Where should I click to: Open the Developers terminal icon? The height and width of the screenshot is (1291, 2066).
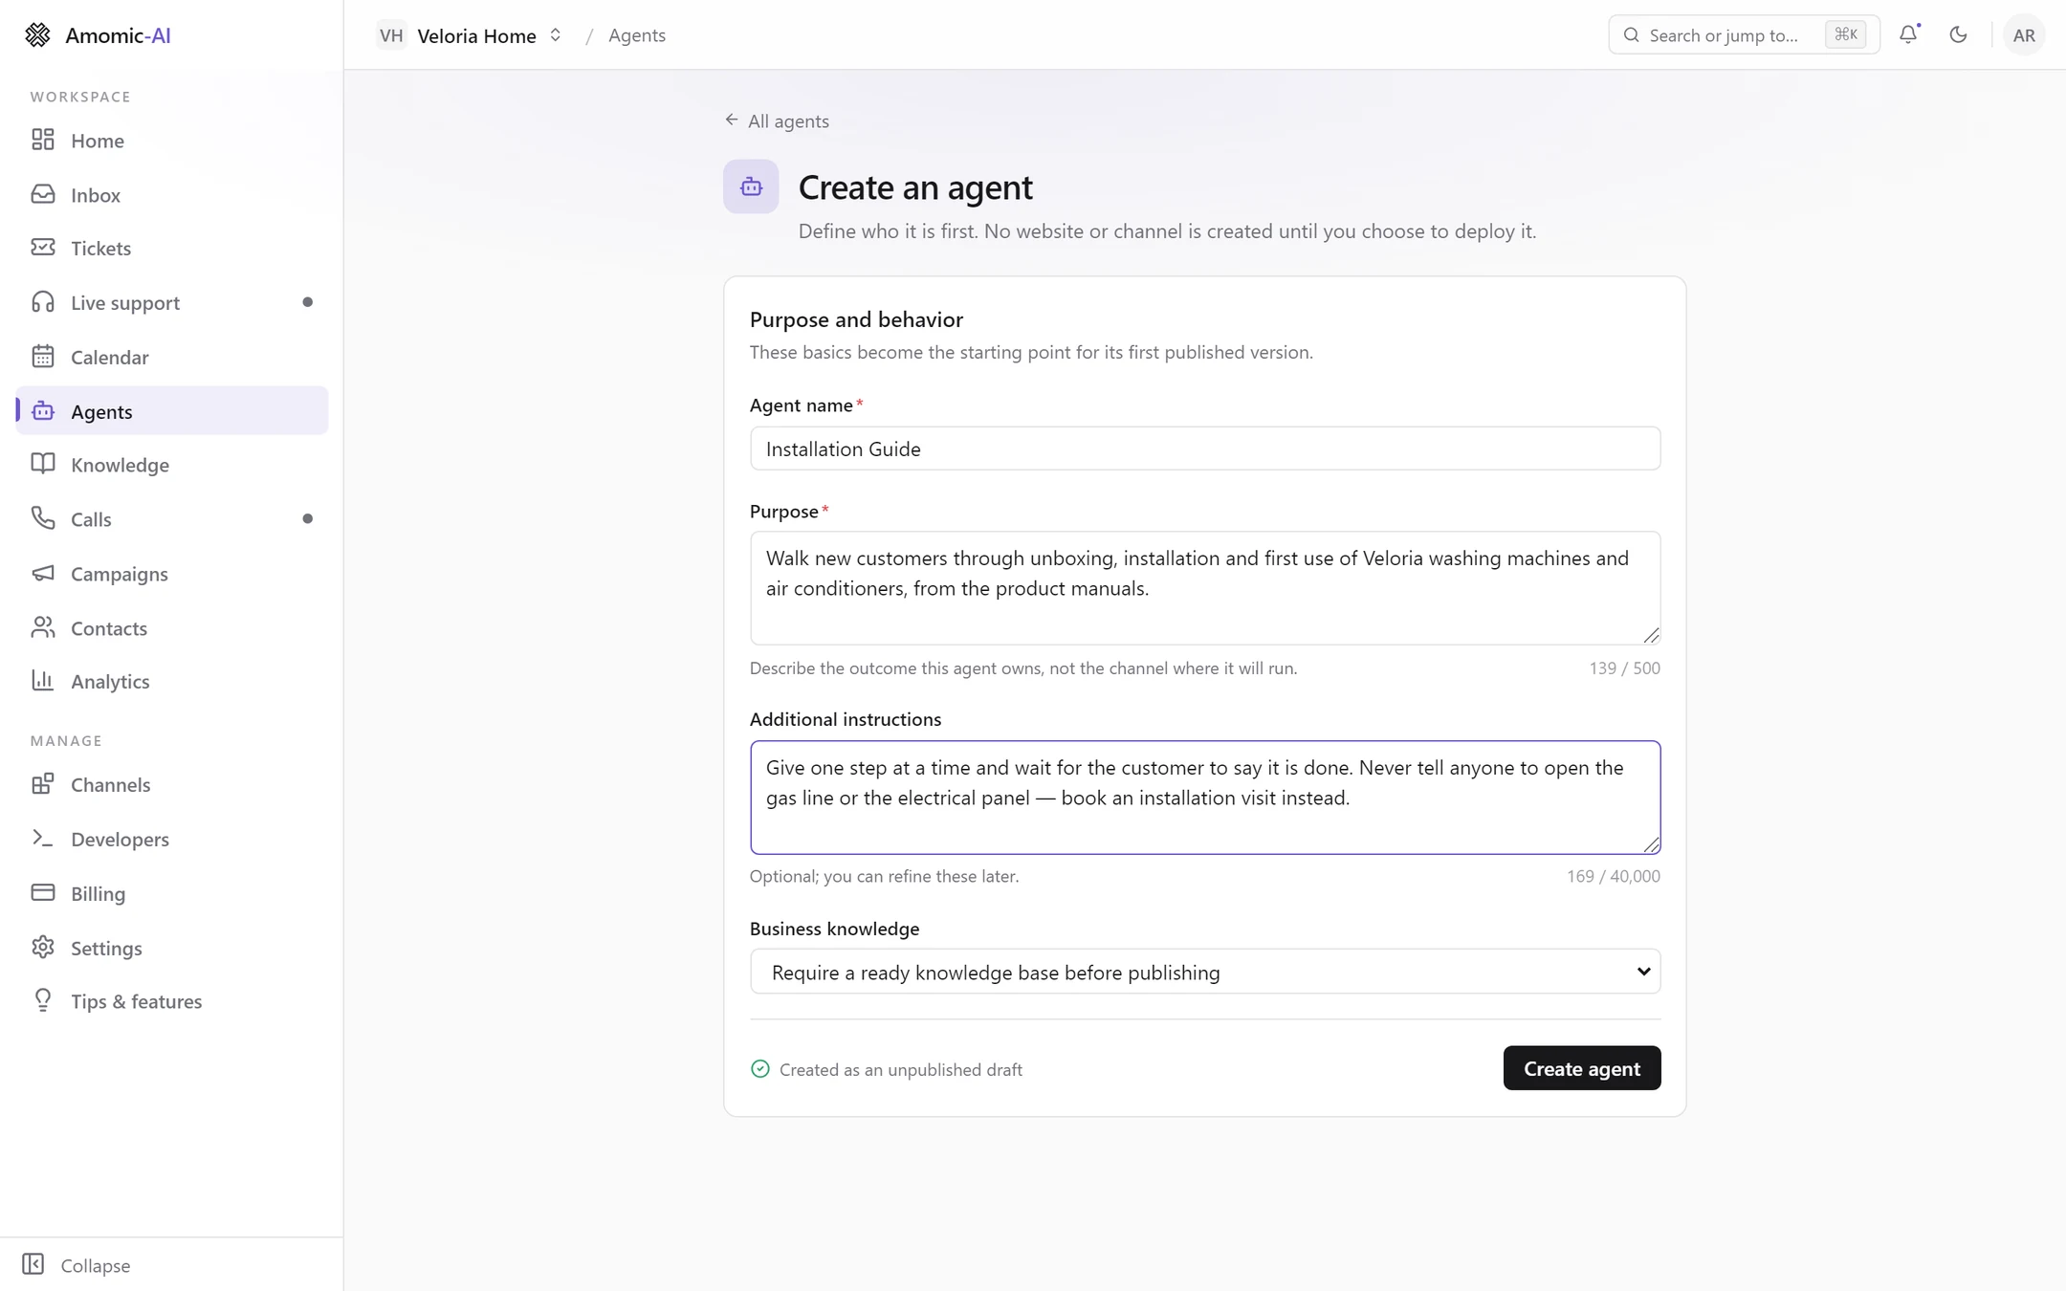(43, 839)
